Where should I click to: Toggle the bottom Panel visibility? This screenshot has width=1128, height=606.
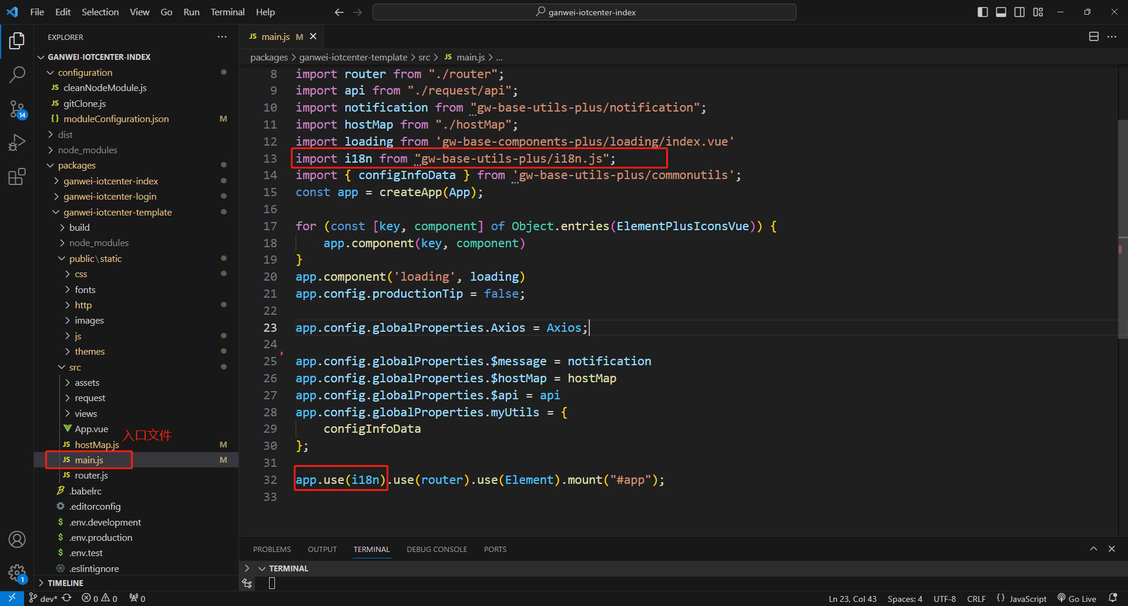click(1001, 12)
